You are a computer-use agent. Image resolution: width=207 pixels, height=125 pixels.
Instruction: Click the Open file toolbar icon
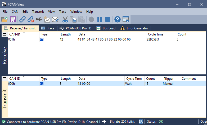pos(4,19)
